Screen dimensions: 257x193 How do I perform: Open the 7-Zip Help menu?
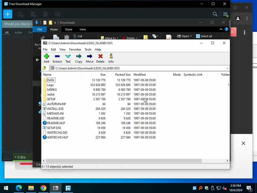[98, 50]
